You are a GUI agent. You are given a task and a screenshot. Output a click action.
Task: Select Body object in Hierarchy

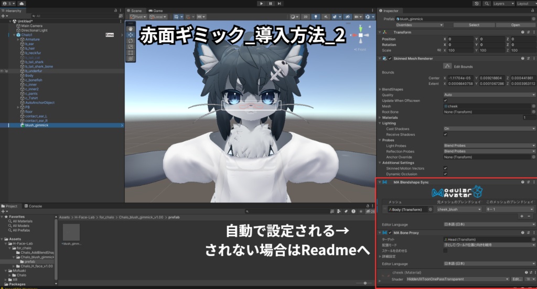pos(29,76)
